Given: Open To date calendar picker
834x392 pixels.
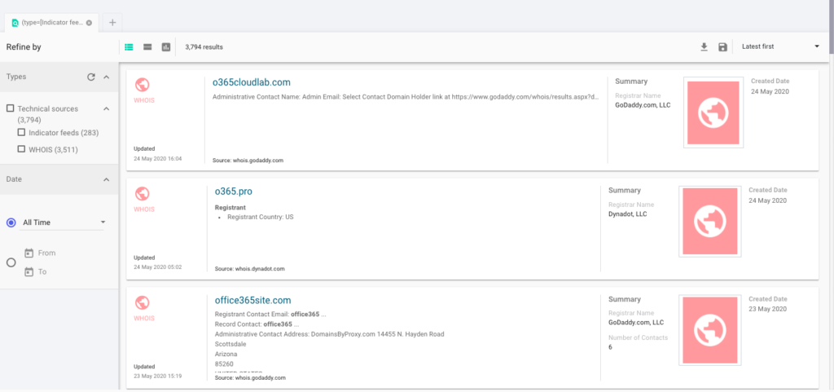Looking at the screenshot, I should coord(29,272).
